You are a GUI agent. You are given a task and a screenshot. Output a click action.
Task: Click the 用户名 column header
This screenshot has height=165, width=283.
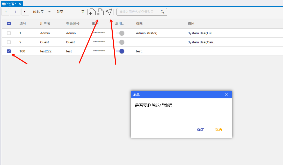pos(45,23)
